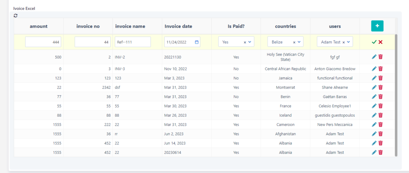Screen dimensions: 409x173
Task: Clear the Yes selection in Is Paid
Action: [x=245, y=42]
